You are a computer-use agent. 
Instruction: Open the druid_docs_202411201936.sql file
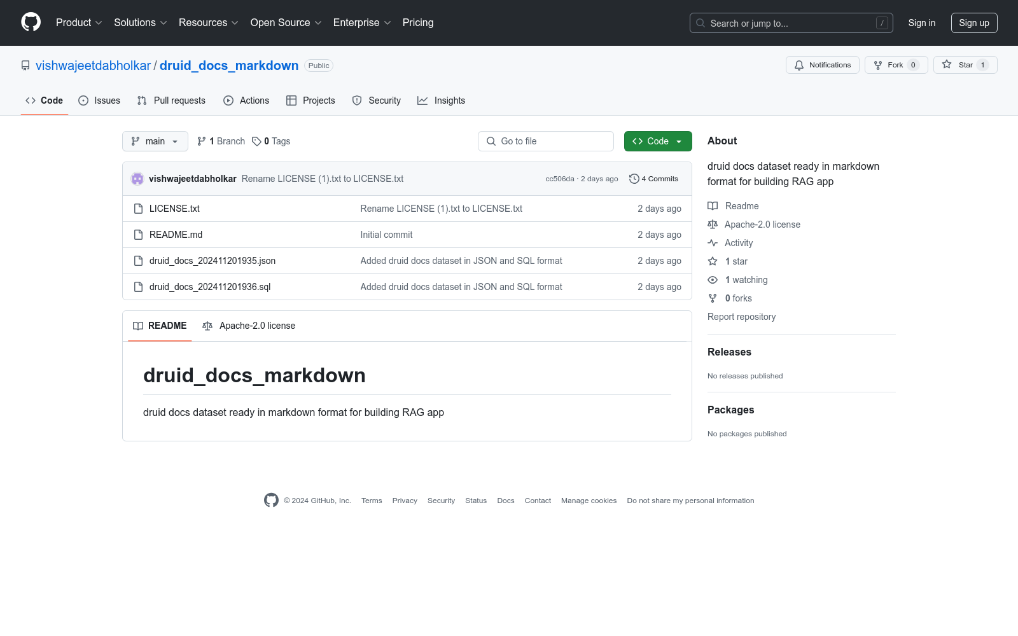click(x=210, y=287)
